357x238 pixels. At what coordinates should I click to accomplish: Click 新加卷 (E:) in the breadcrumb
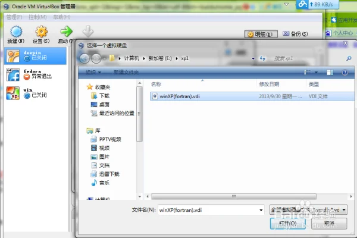point(160,58)
